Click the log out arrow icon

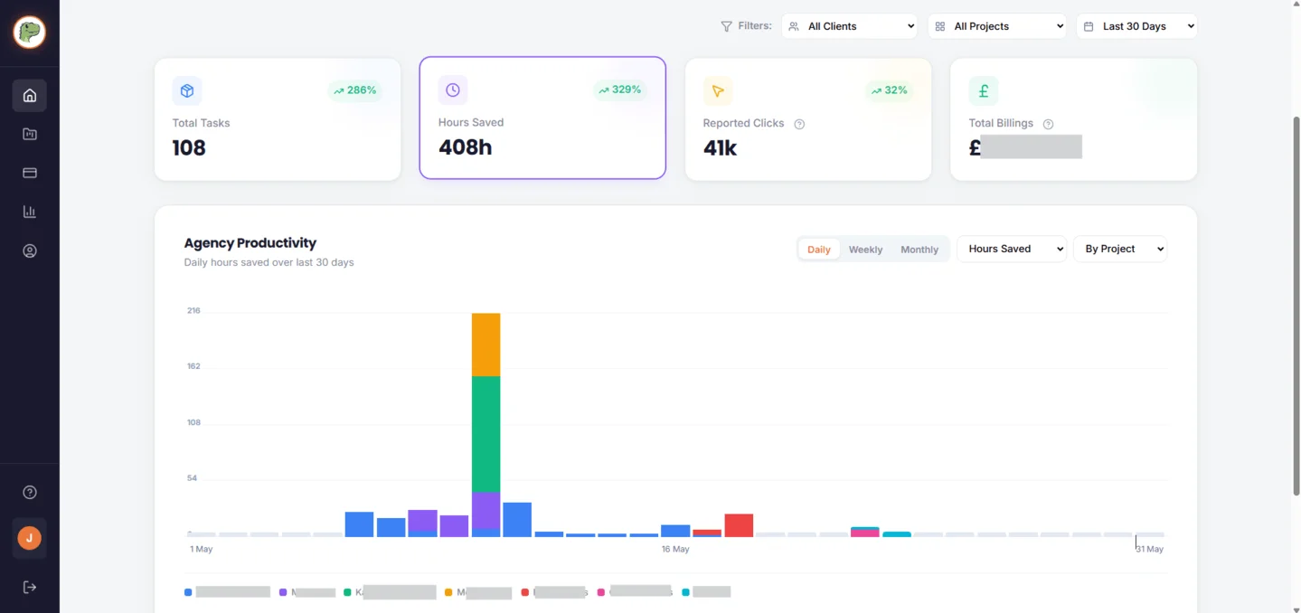click(30, 587)
